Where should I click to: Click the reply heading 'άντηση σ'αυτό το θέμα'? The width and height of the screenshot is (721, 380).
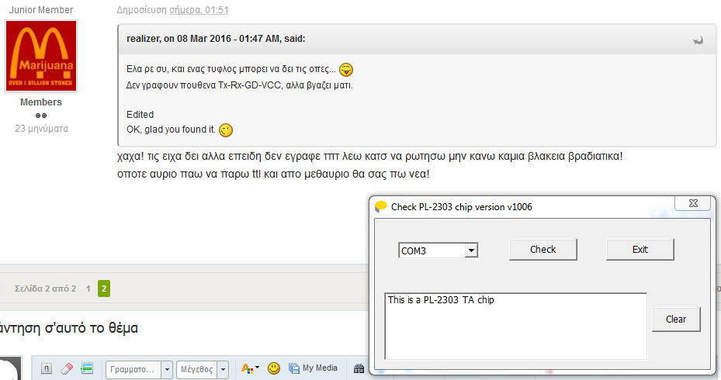click(x=69, y=328)
